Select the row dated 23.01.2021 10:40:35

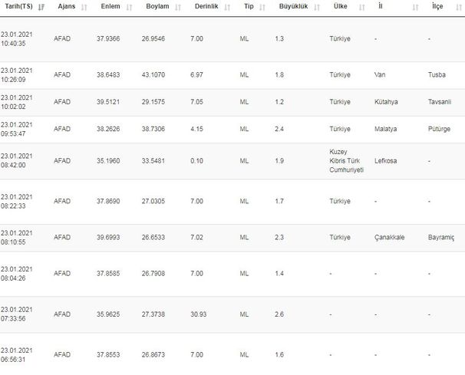pos(232,39)
